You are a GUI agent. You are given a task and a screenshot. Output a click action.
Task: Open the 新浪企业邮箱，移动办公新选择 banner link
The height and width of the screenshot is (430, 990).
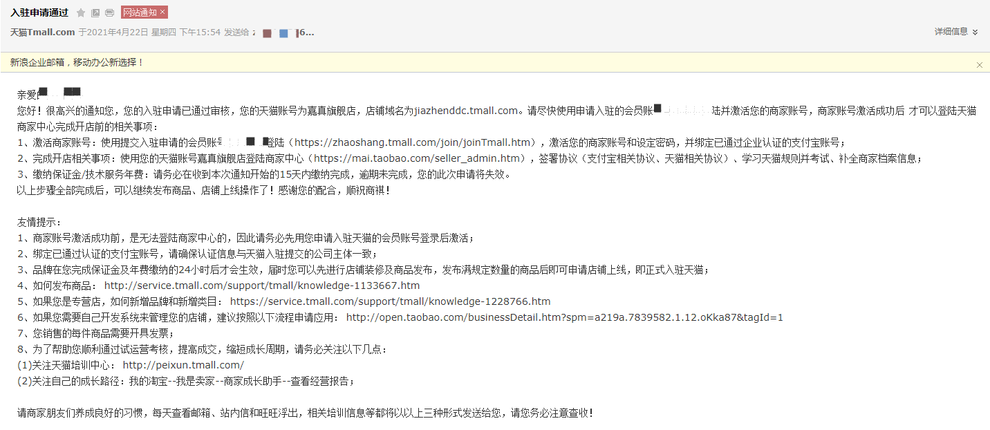pyautogui.click(x=77, y=62)
